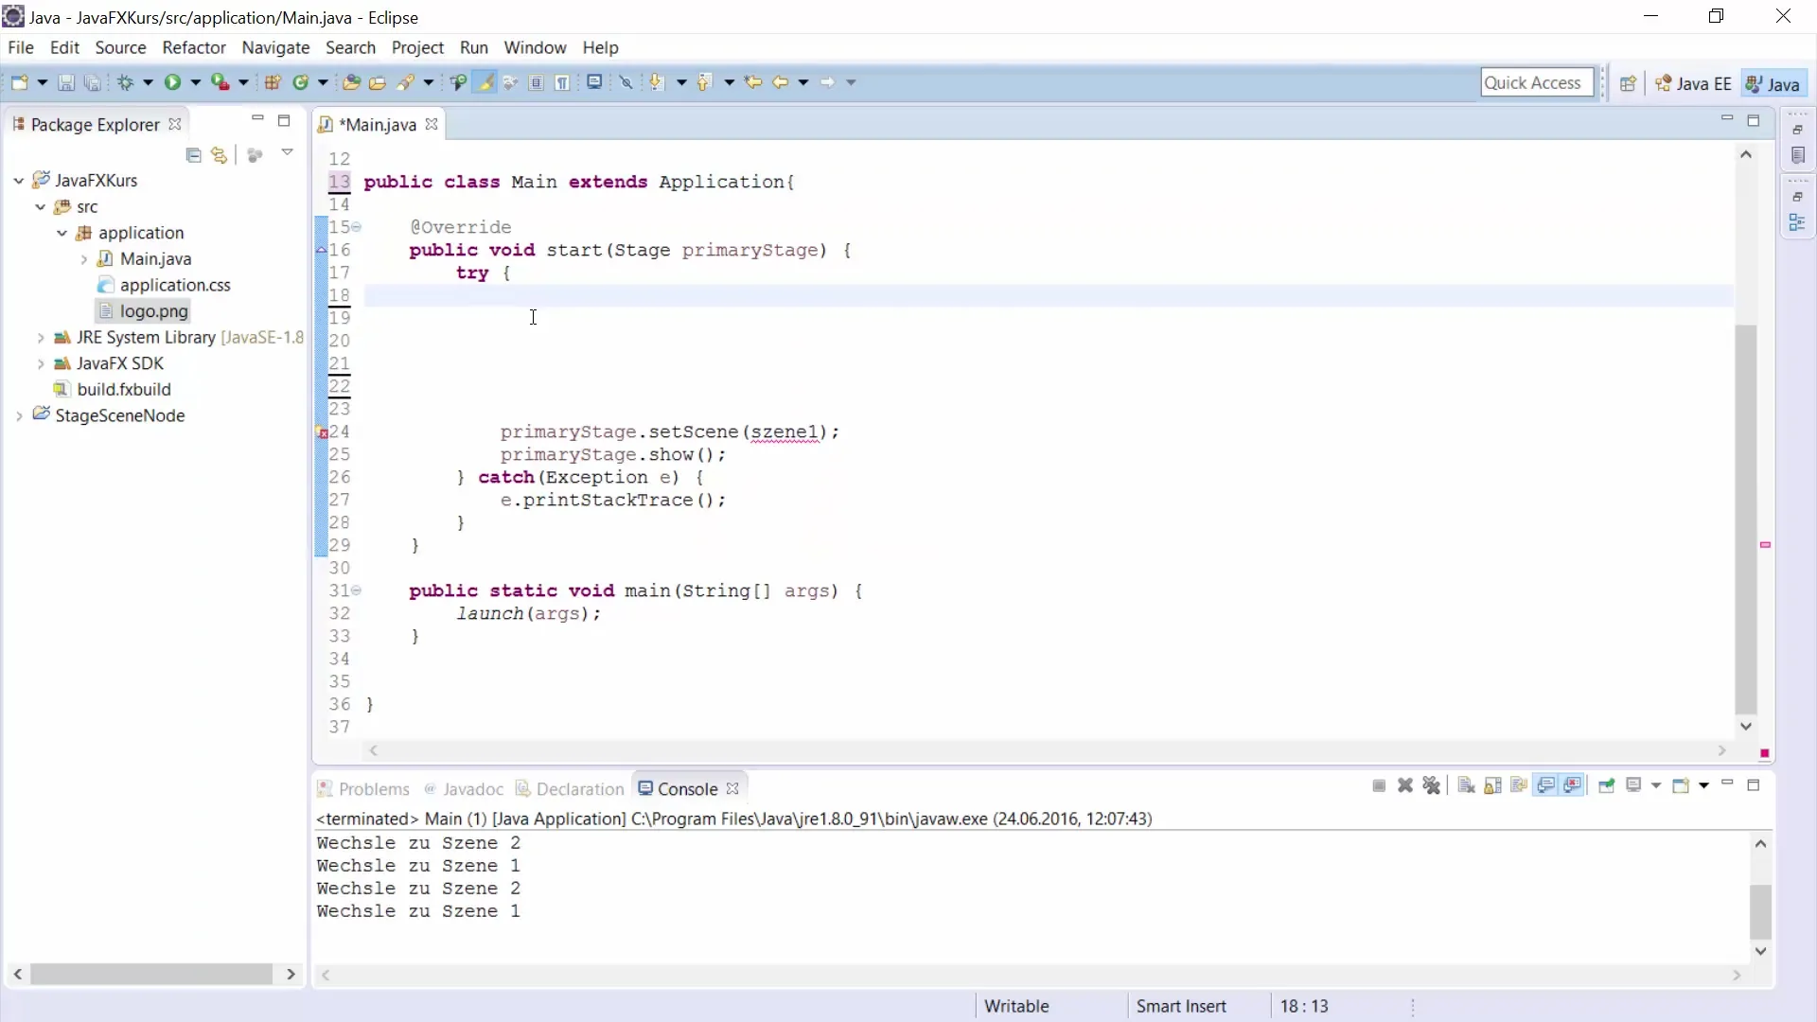The height and width of the screenshot is (1022, 1817).
Task: Expand the Main.java tree node
Action: pos(84,258)
